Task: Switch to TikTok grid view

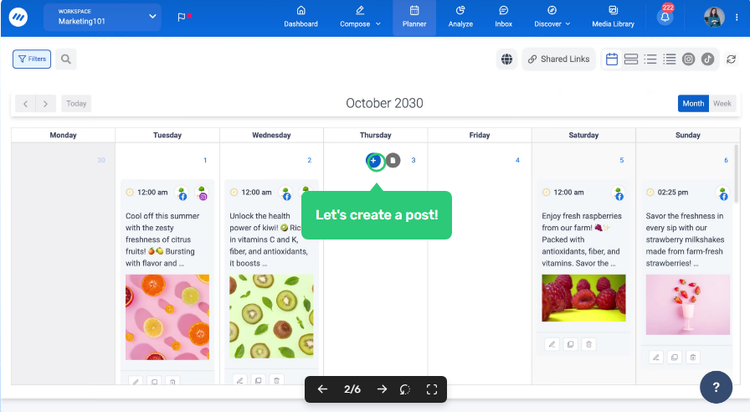Action: pos(708,59)
